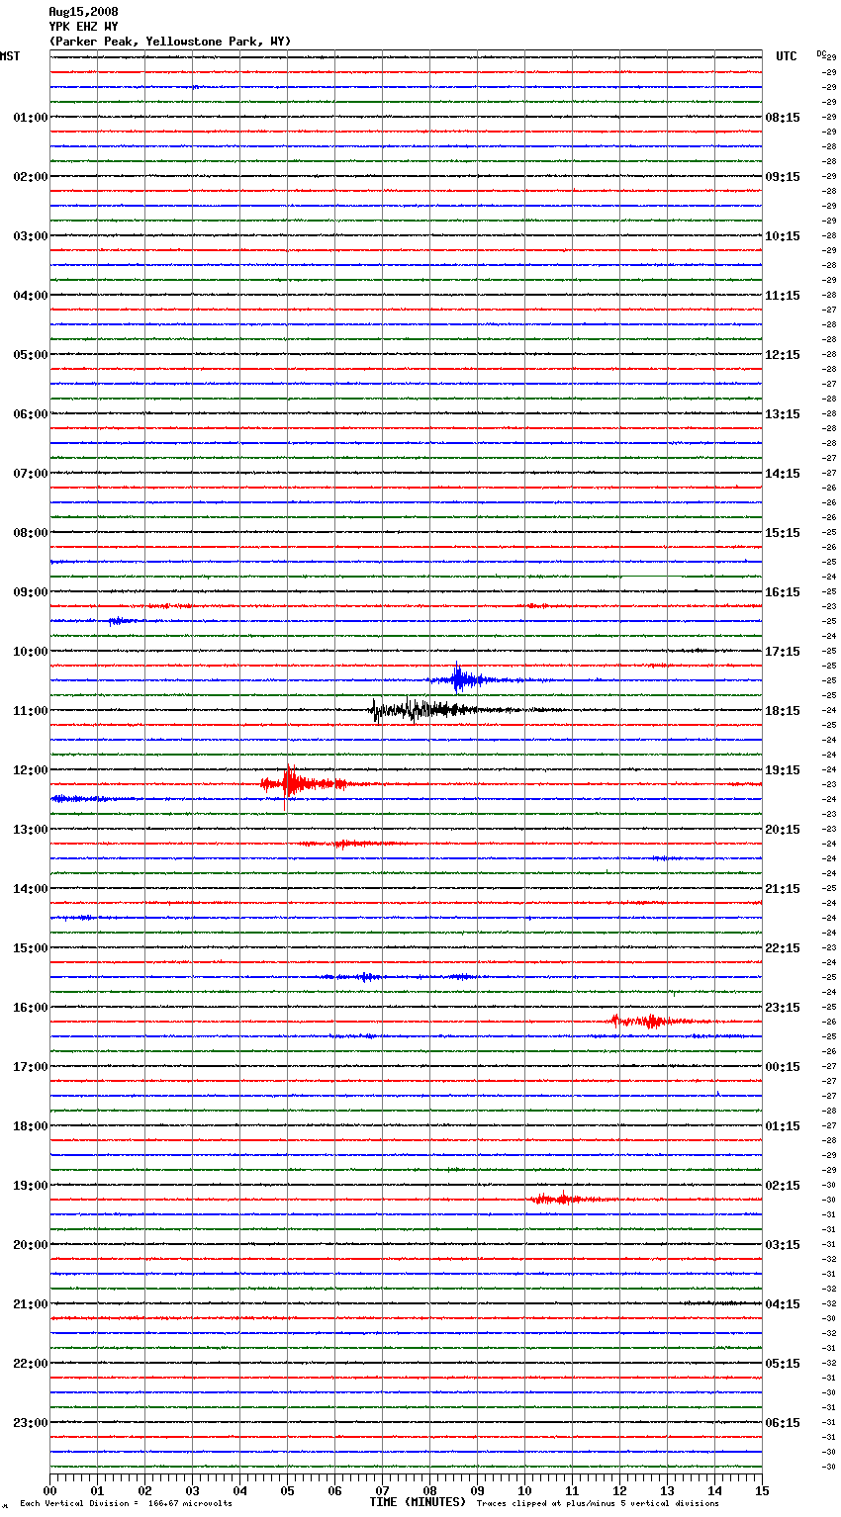Click the 'DC' column header
This screenshot has width=841, height=1517.
[821, 53]
